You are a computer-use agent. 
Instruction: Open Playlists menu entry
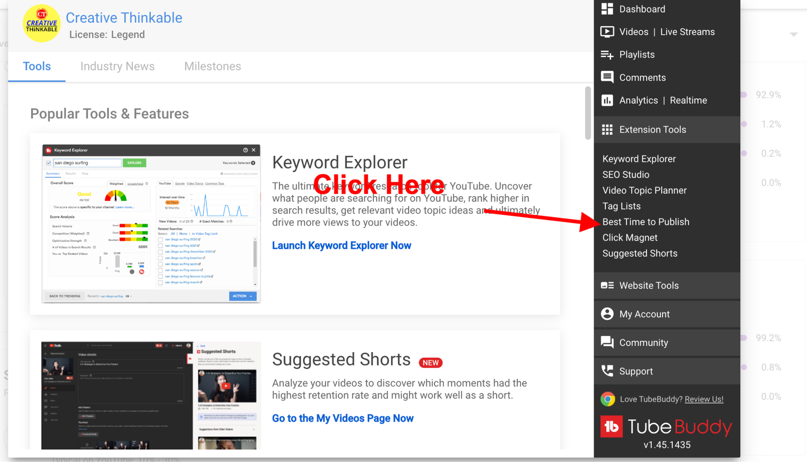point(637,54)
